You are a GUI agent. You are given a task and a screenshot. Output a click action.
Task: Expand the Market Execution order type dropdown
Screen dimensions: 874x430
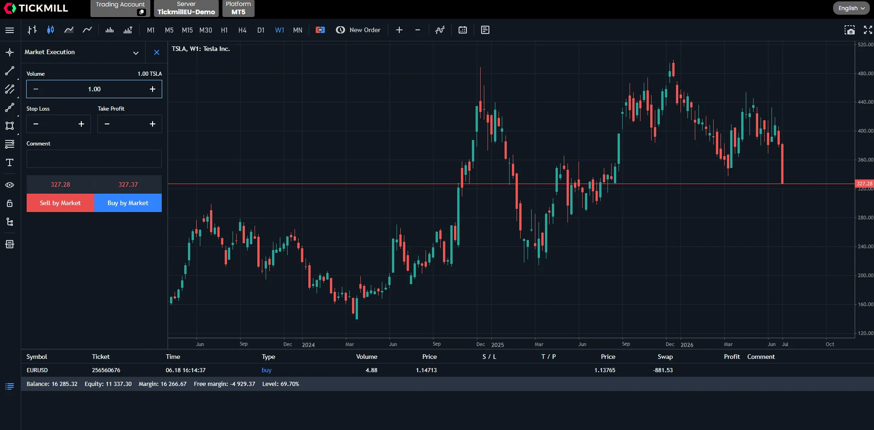pyautogui.click(x=136, y=53)
